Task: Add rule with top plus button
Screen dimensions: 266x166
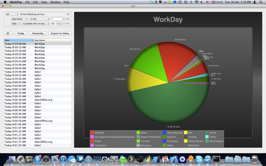Action: point(68,14)
